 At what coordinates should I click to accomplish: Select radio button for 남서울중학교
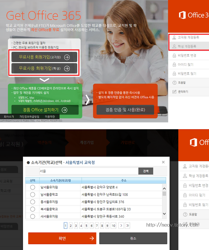point(33,194)
